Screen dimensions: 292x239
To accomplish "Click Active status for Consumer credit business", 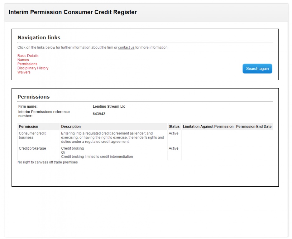I will [x=174, y=134].
